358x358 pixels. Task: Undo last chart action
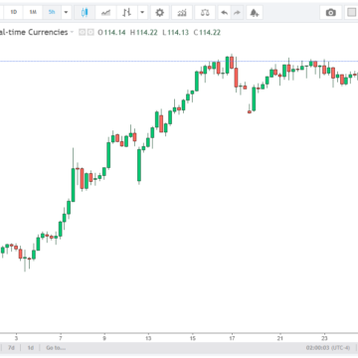click(225, 13)
